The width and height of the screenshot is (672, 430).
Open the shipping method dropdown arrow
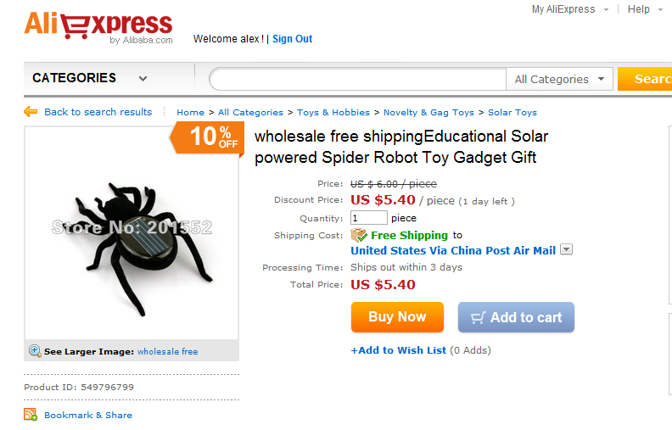coord(567,249)
